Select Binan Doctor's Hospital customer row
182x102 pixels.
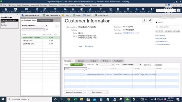[x=40, y=38]
